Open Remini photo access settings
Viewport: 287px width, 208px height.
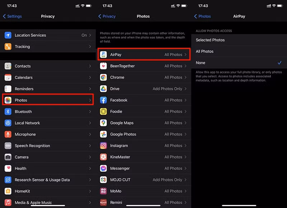(x=143, y=203)
